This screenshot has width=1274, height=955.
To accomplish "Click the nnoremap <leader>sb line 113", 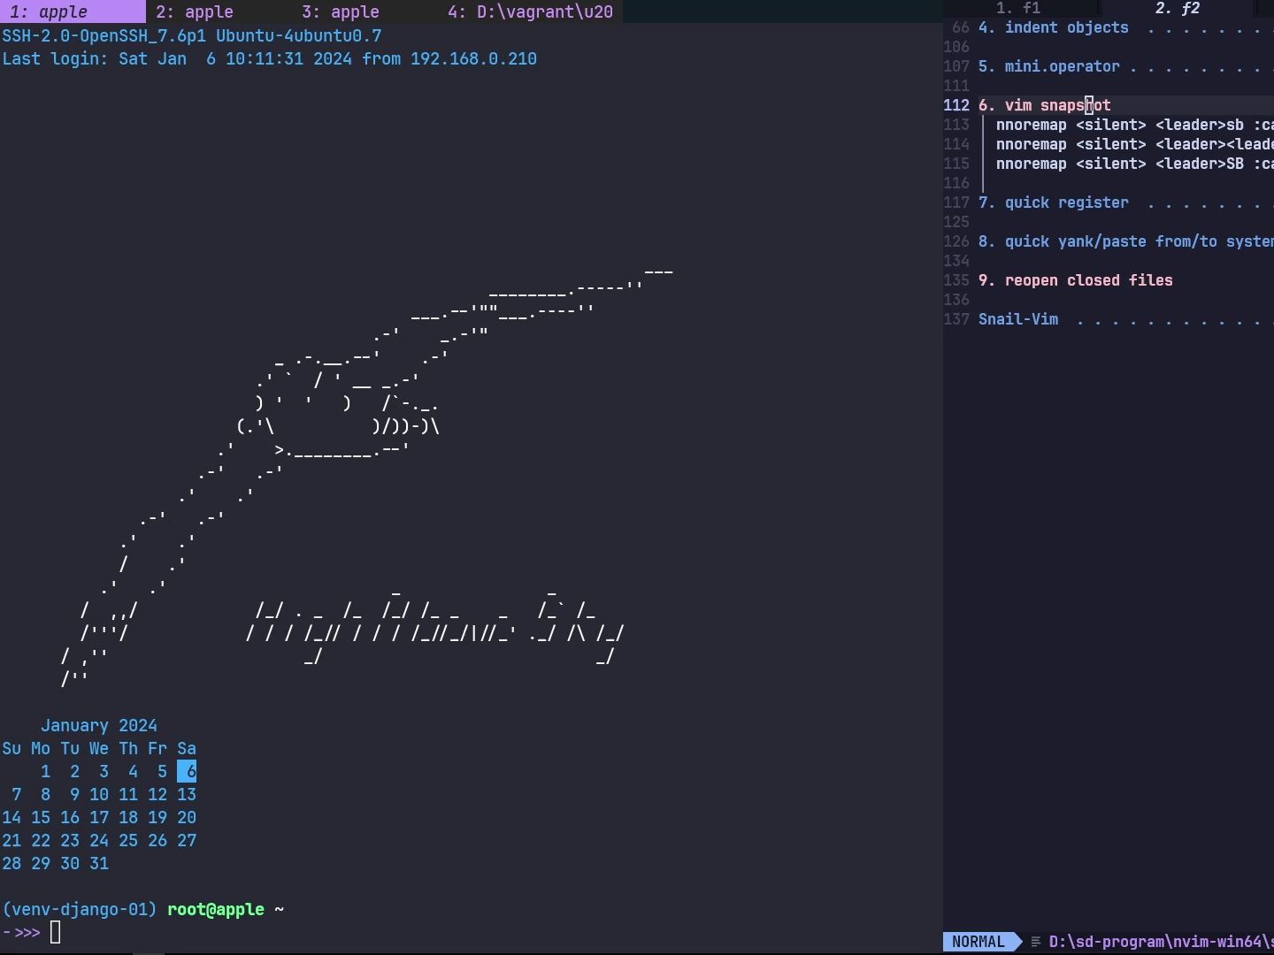I will click(1135, 125).
